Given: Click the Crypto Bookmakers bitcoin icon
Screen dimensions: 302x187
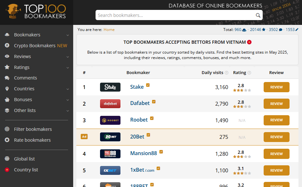Looking at the screenshot, I should pos(7,45).
